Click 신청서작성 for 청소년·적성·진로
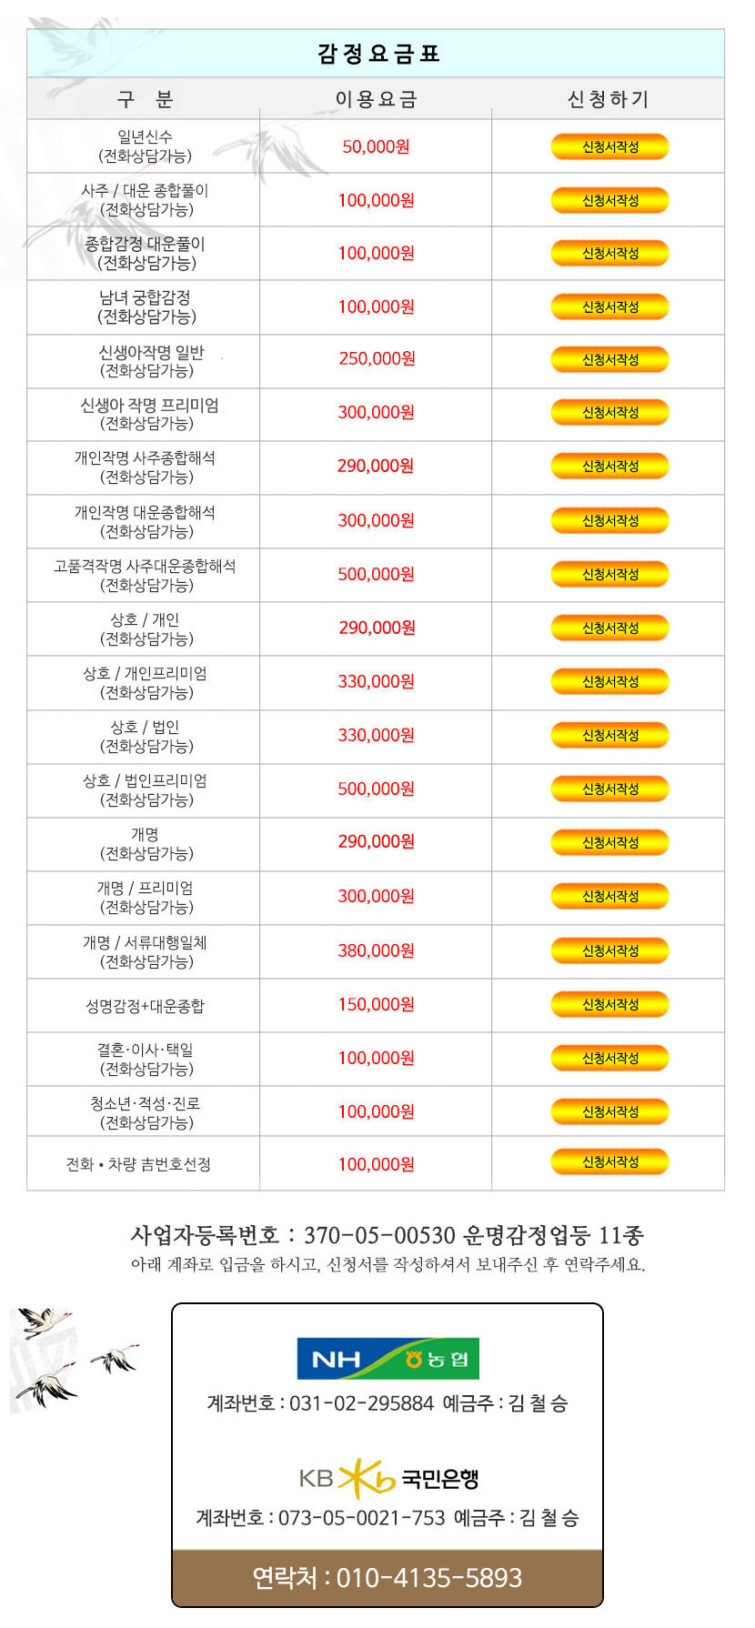 pyautogui.click(x=609, y=1111)
